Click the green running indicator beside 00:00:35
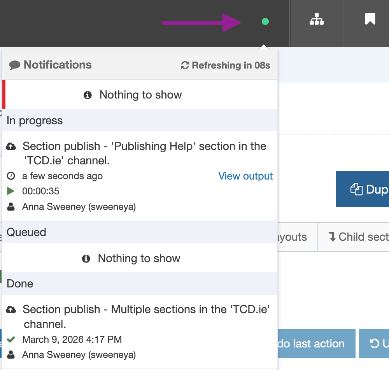 click(x=11, y=191)
